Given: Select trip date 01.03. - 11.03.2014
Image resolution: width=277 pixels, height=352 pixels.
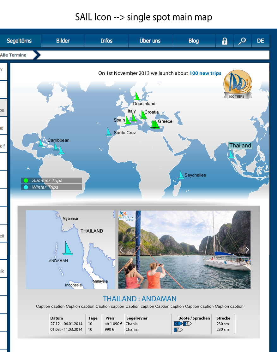Looking at the screenshot, I should 66,329.
